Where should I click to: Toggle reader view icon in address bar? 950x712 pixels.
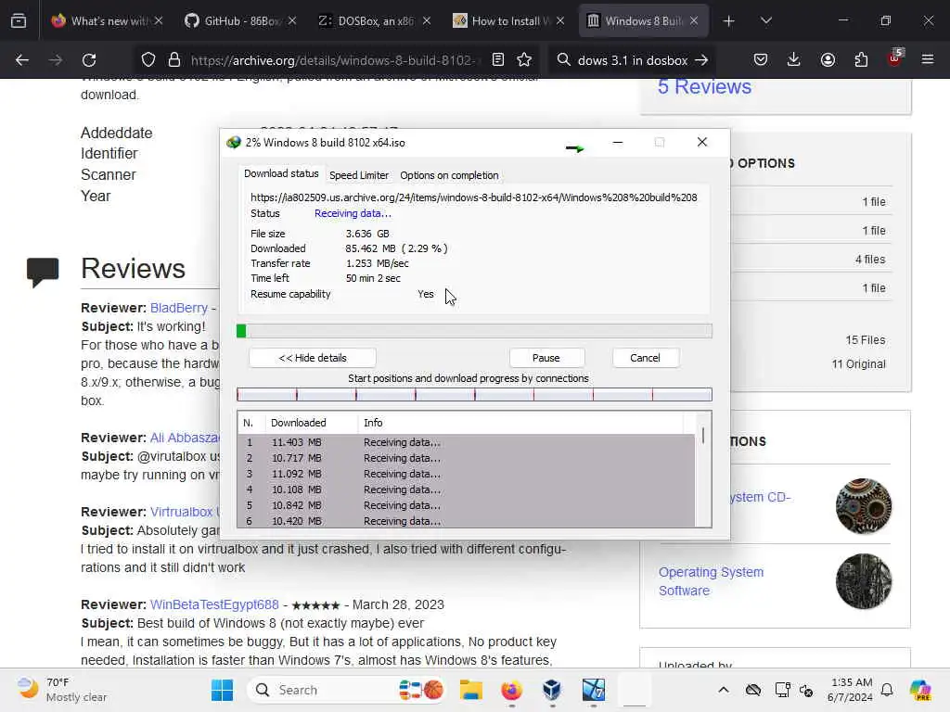[498, 60]
